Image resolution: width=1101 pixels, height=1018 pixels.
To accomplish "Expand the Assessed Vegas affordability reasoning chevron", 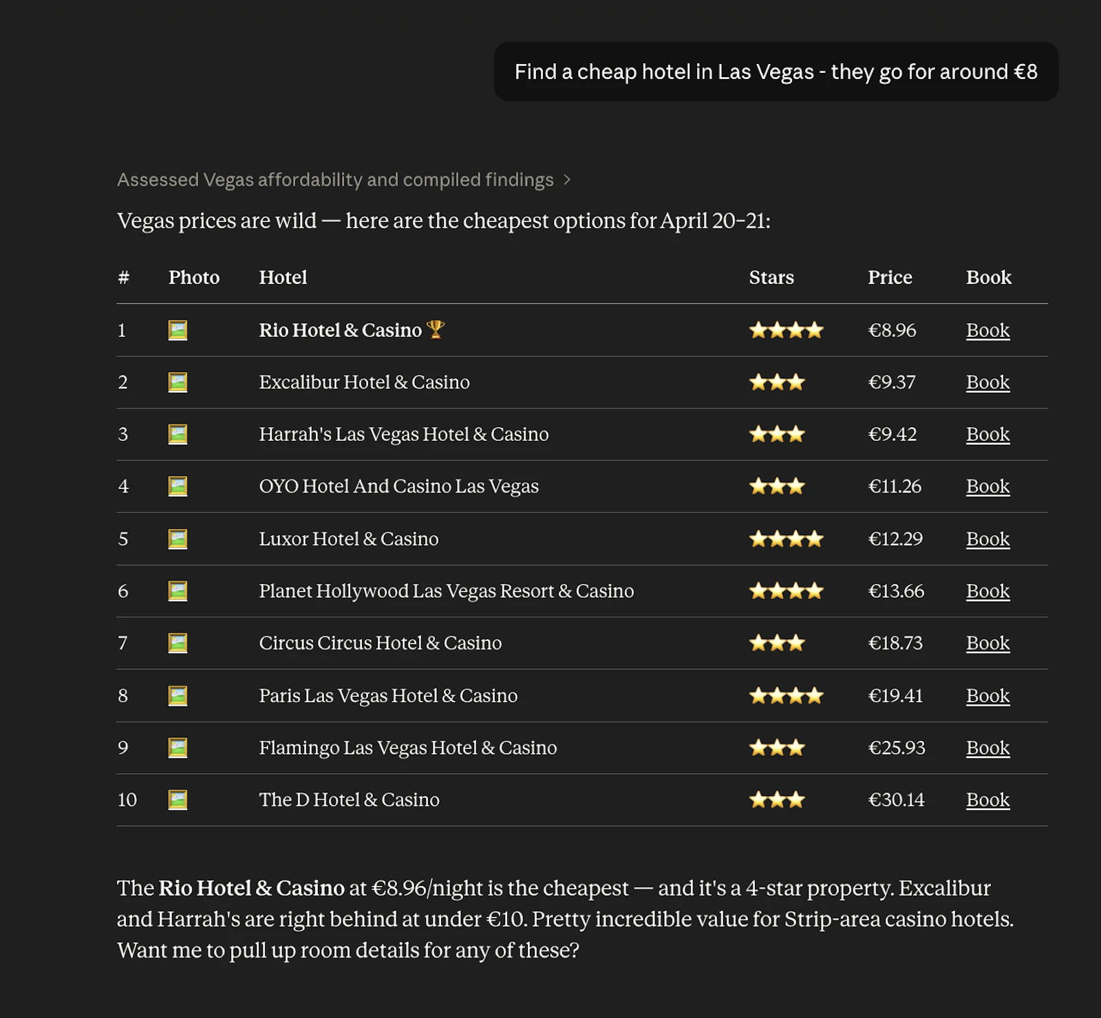I will coord(567,180).
